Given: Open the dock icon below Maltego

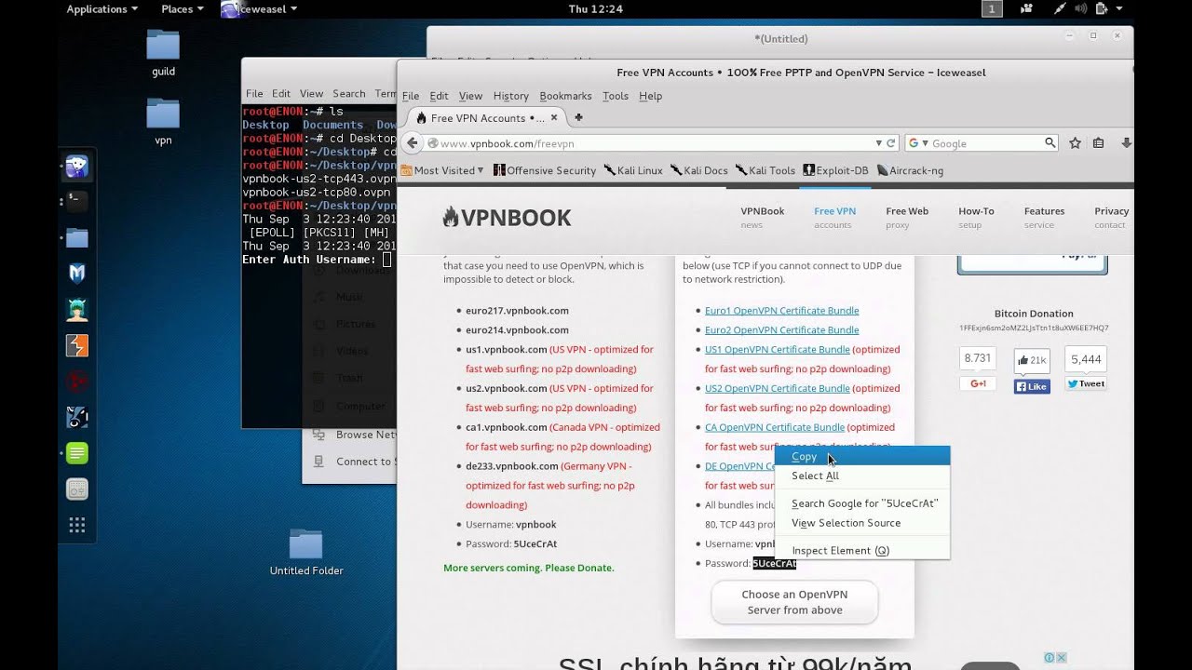Looking at the screenshot, I should (x=77, y=417).
